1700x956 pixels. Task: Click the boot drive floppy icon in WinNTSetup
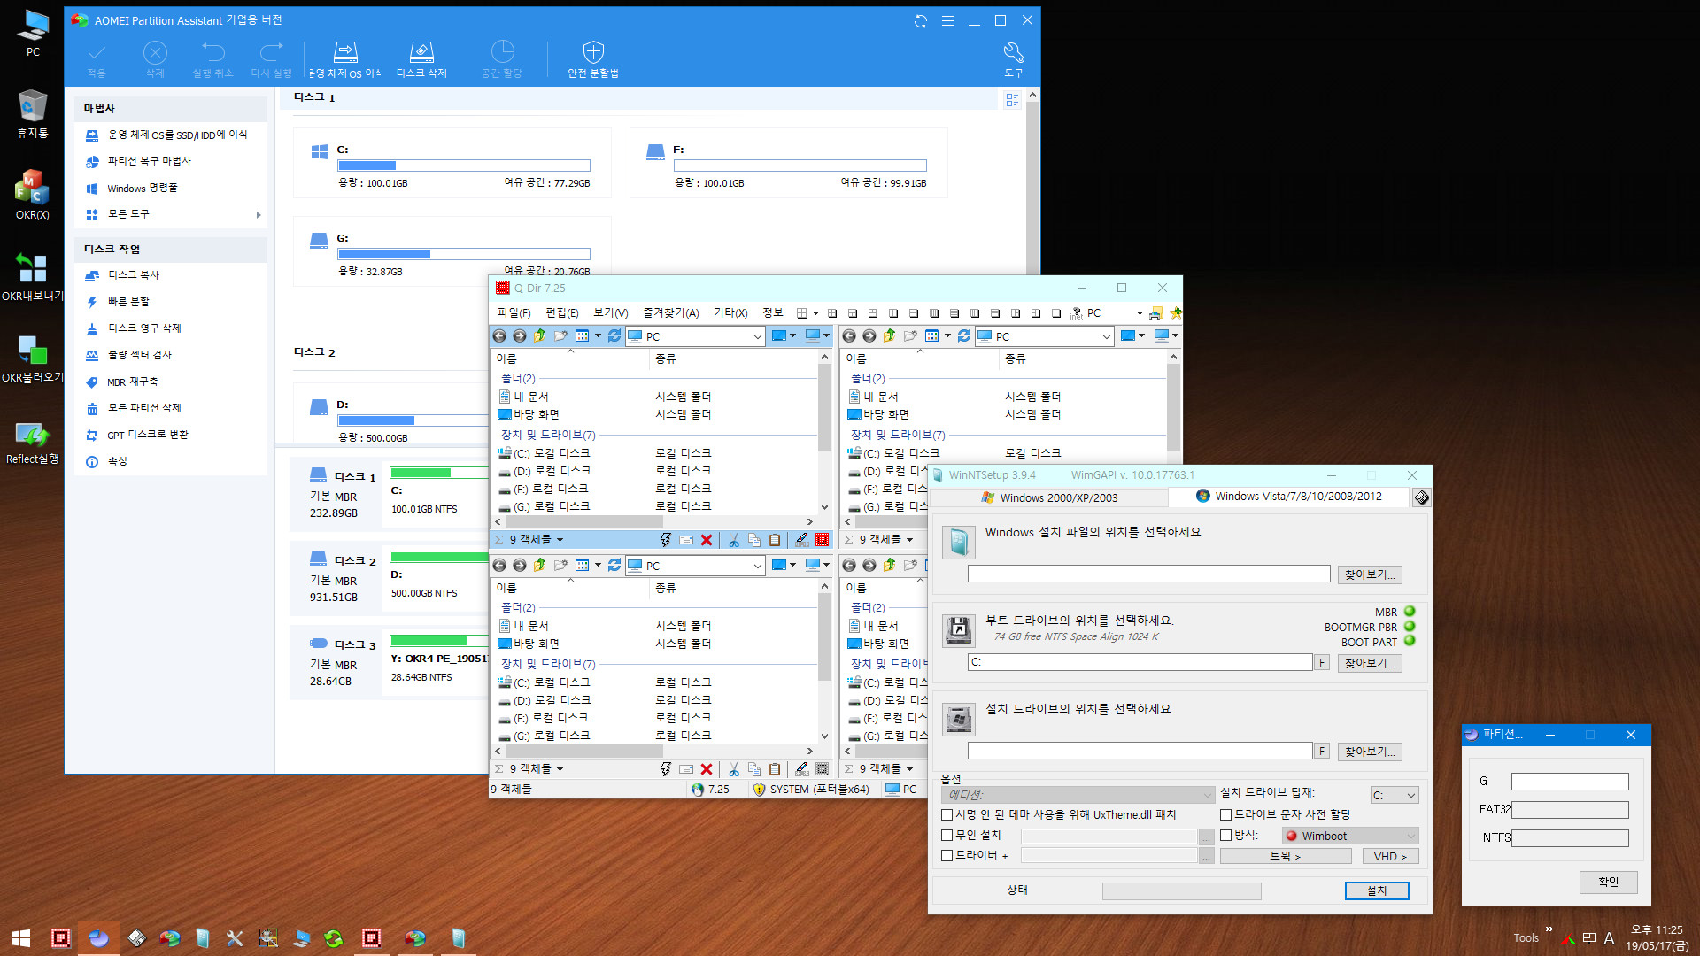point(959,629)
